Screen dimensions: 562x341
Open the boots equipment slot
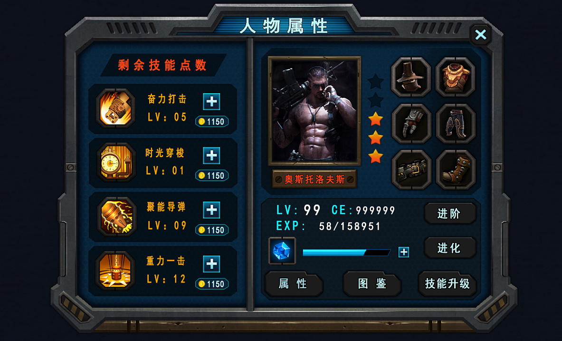pyautogui.click(x=456, y=170)
